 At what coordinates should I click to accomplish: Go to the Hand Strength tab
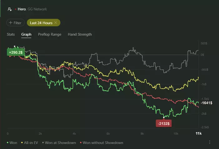(80, 34)
